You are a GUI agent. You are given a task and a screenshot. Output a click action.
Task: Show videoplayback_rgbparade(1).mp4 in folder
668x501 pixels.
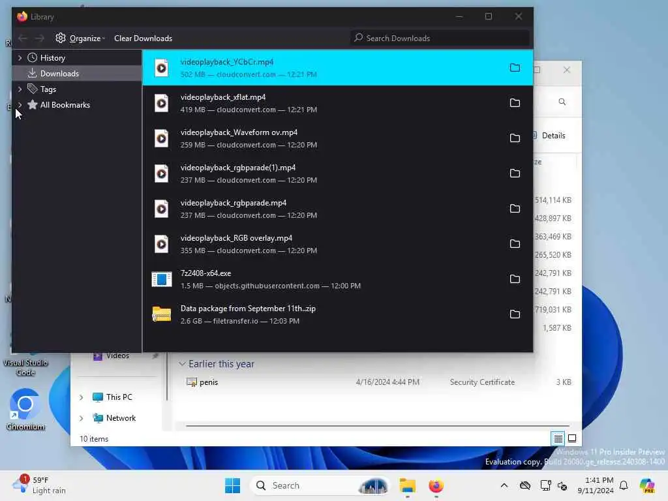515,174
